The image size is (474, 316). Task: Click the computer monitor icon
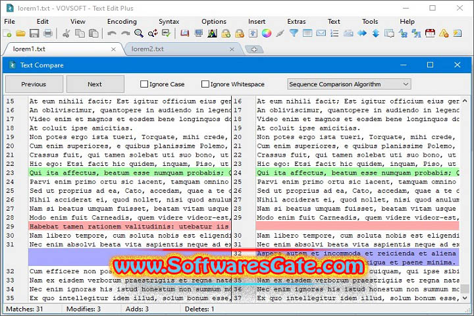click(198, 34)
